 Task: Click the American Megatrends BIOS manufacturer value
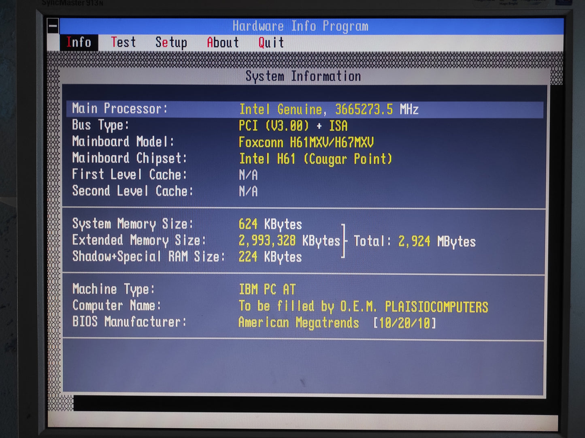click(298, 323)
